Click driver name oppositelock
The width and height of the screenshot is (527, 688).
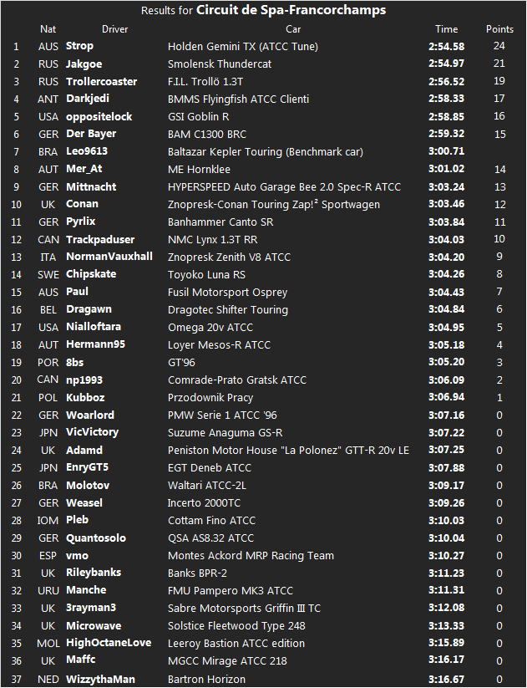point(99,116)
